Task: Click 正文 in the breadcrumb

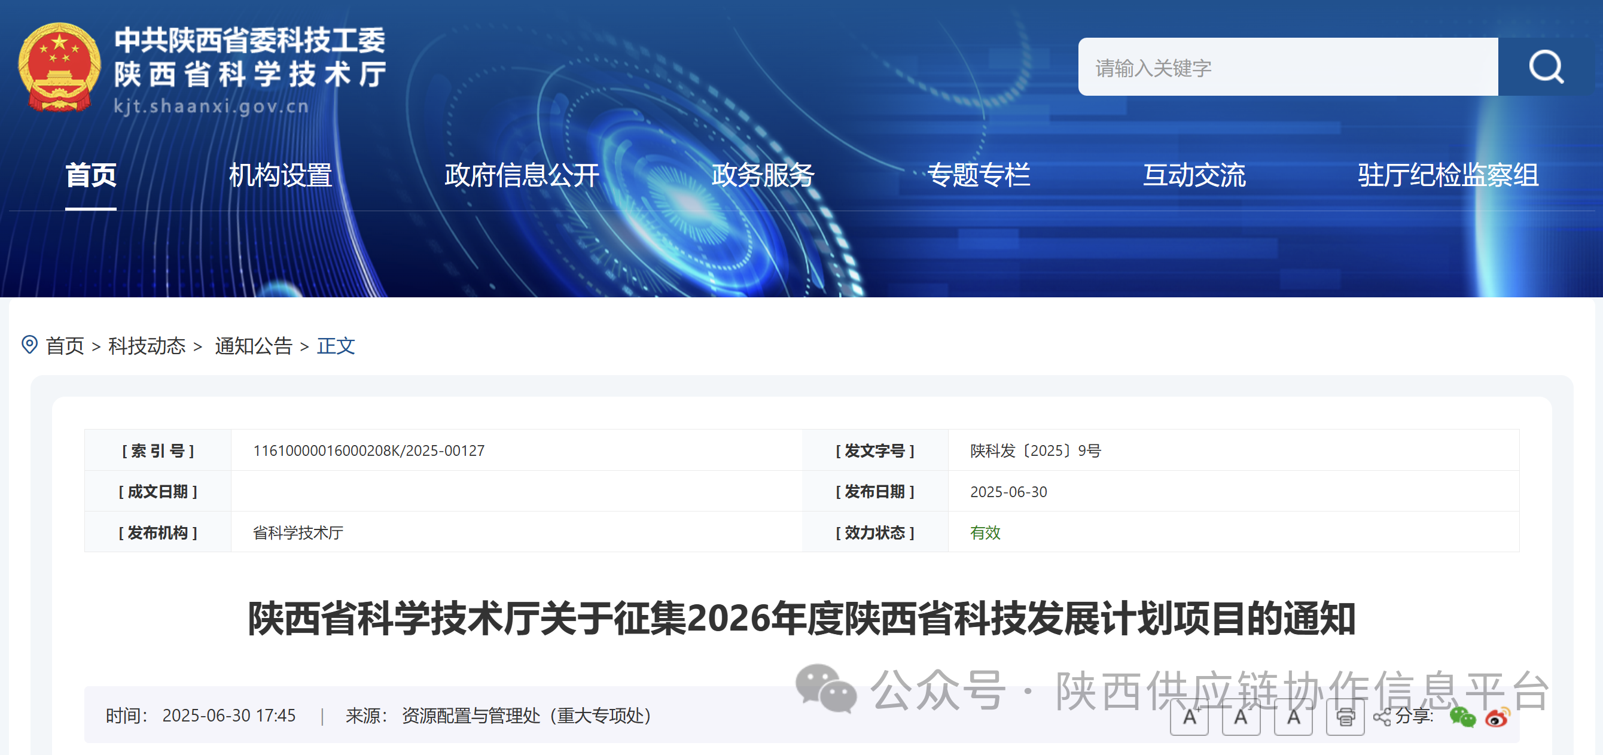Action: tap(336, 345)
